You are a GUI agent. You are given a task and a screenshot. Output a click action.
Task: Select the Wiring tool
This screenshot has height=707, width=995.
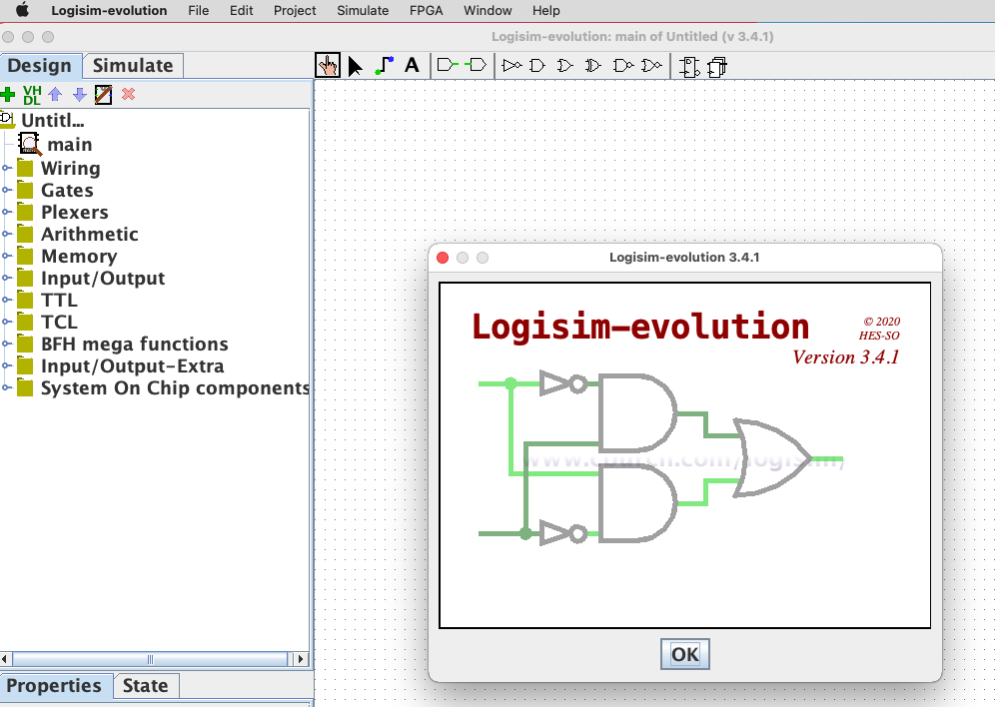click(384, 65)
